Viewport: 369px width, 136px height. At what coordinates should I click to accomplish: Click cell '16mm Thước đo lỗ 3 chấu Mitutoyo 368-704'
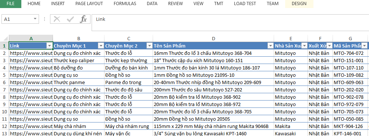coord(213,53)
